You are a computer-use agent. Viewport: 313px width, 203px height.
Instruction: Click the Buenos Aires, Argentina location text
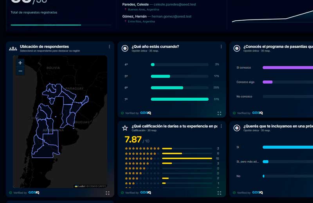coord(144,9)
